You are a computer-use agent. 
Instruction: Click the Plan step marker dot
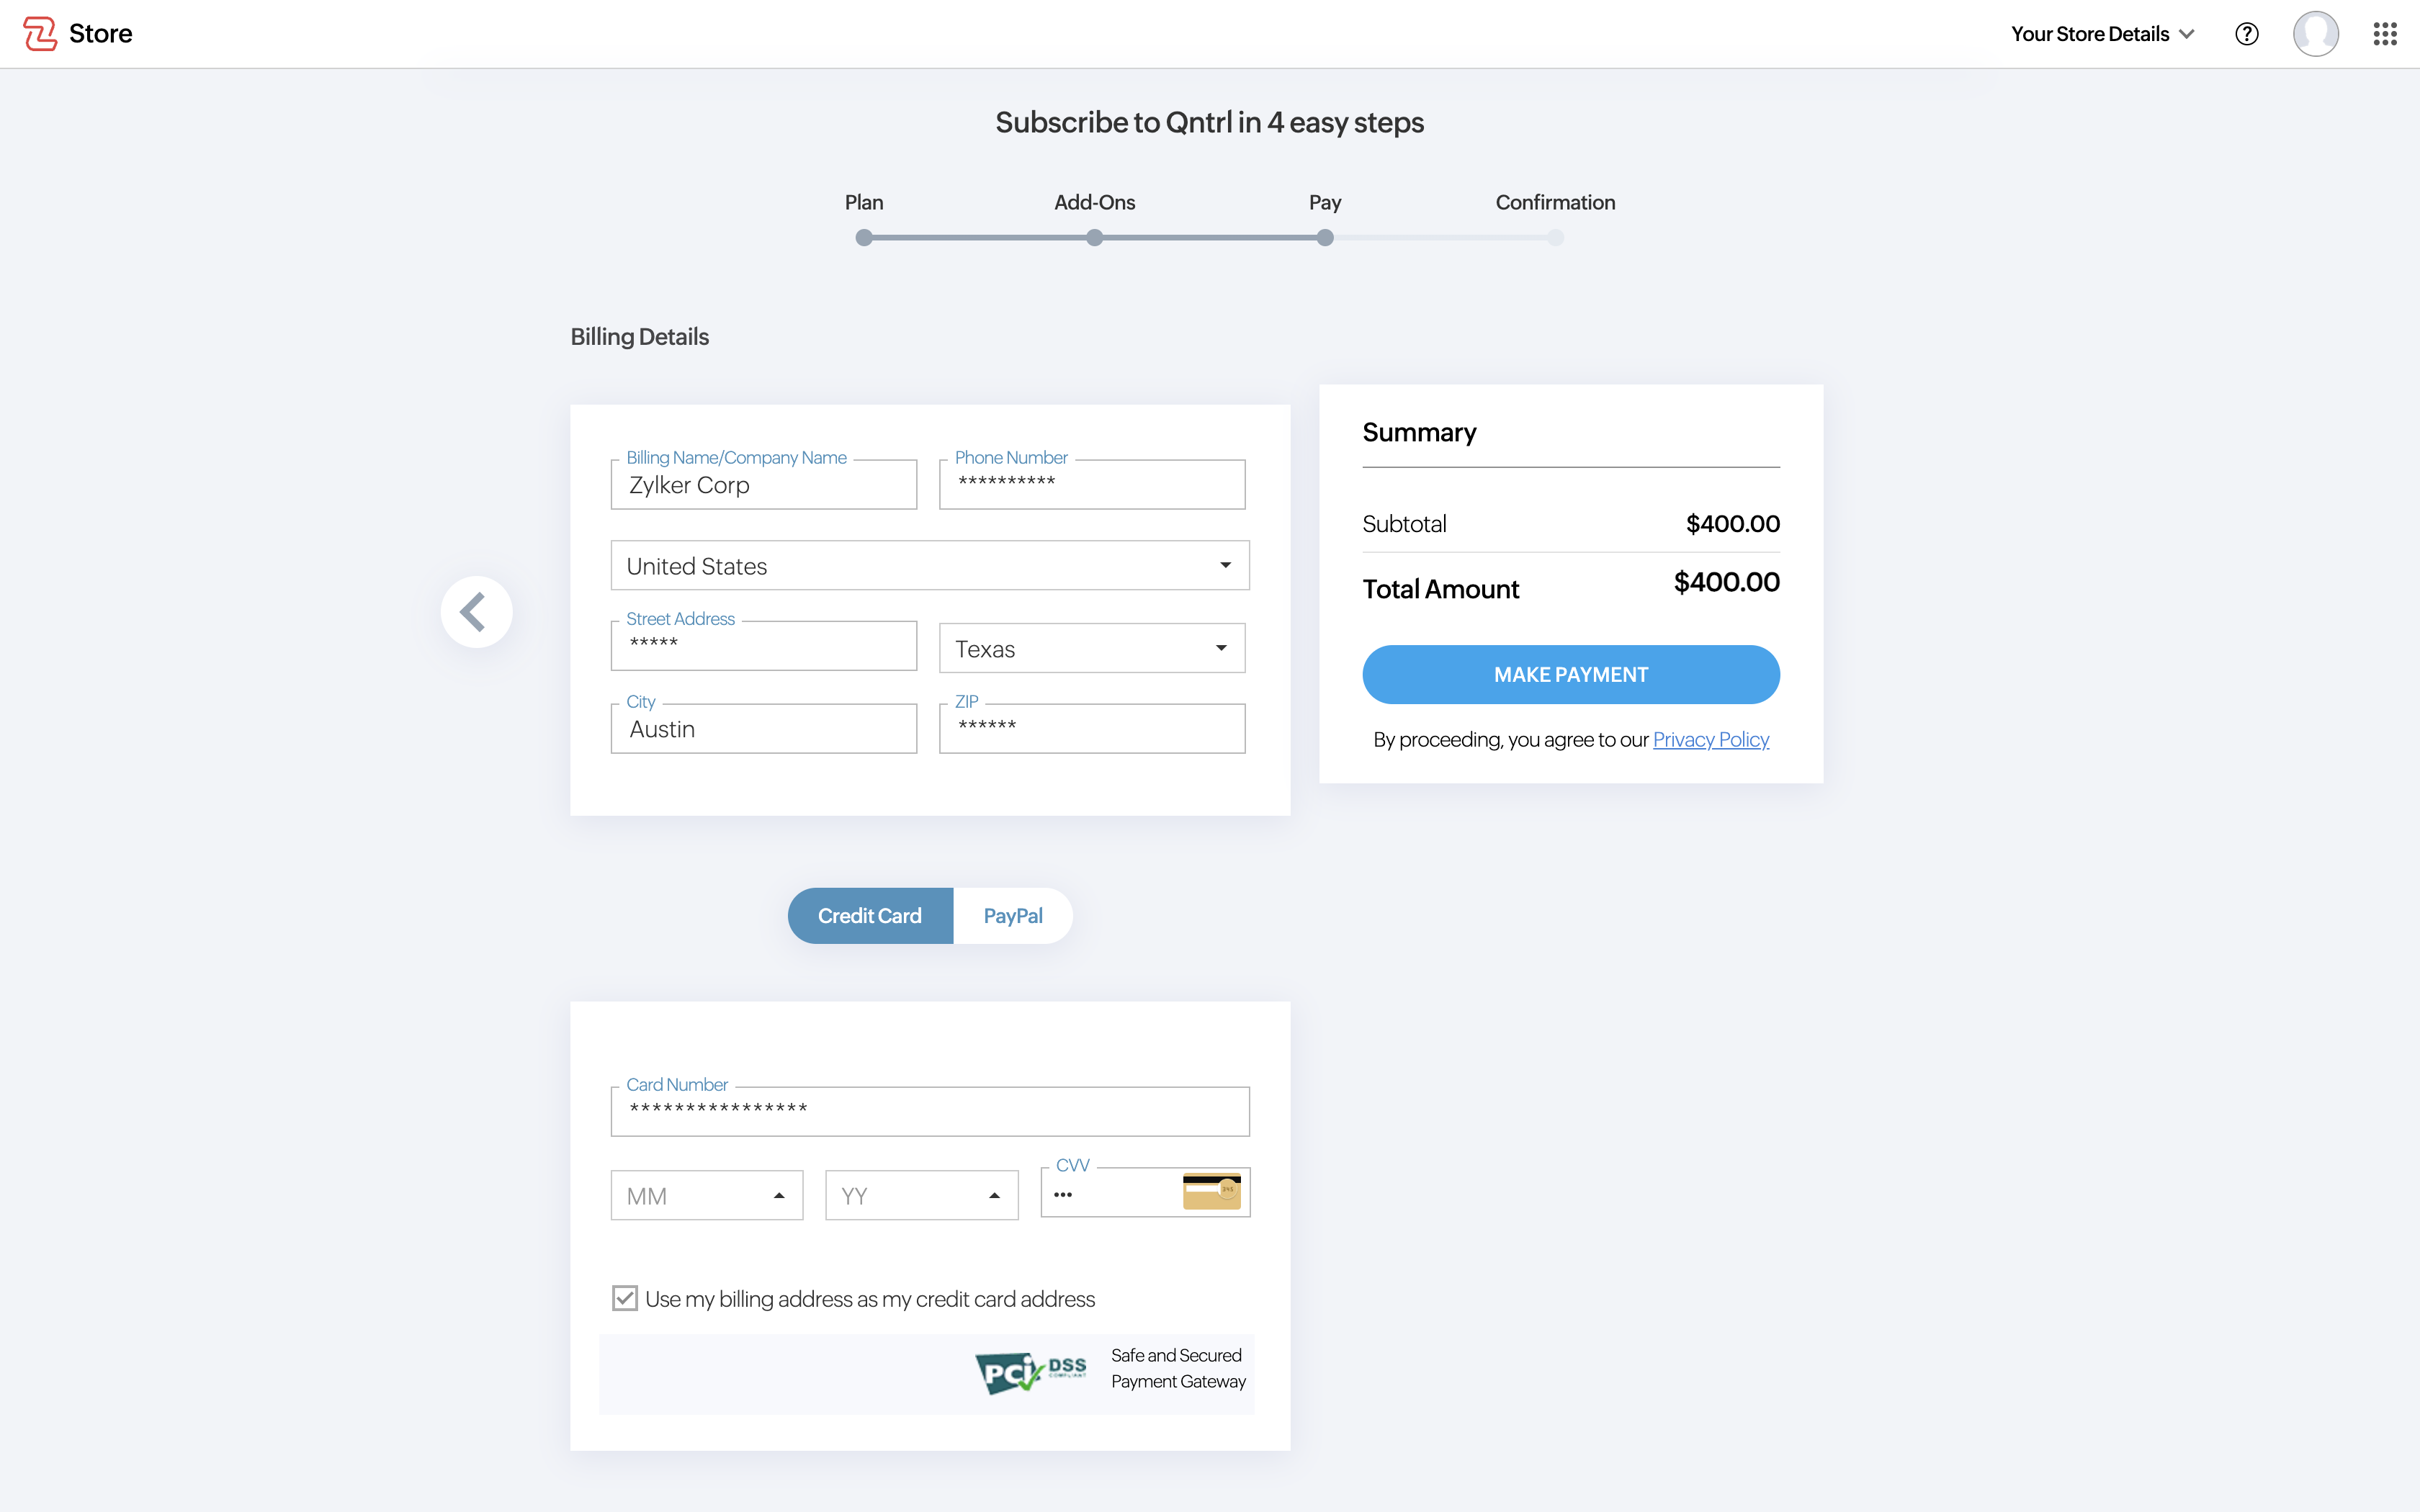[x=864, y=238]
